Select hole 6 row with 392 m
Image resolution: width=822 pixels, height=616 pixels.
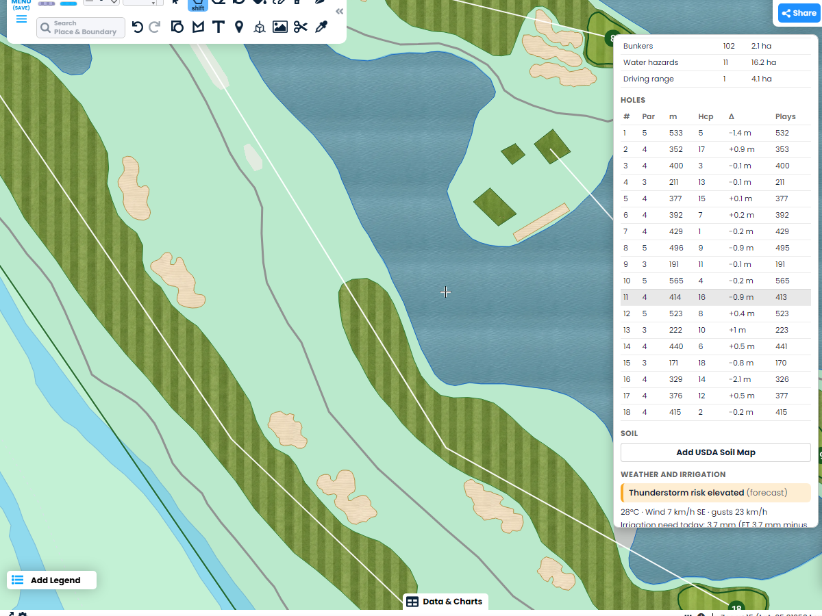(716, 215)
